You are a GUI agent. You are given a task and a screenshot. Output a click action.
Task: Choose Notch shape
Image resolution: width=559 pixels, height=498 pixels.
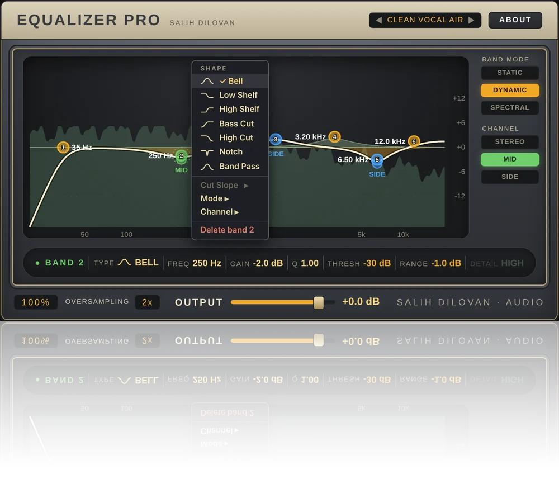click(230, 152)
